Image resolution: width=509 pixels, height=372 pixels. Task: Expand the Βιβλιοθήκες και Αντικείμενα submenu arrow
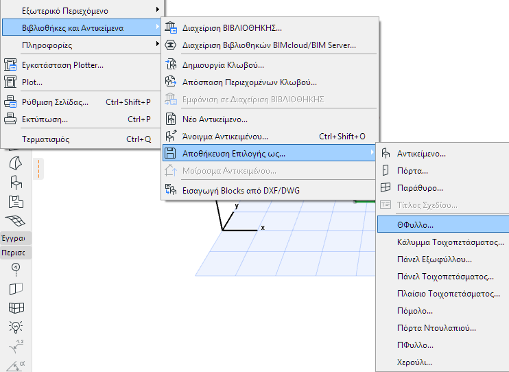(x=158, y=27)
